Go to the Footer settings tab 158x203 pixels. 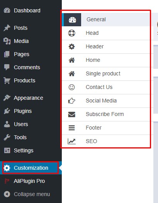coord(106,128)
